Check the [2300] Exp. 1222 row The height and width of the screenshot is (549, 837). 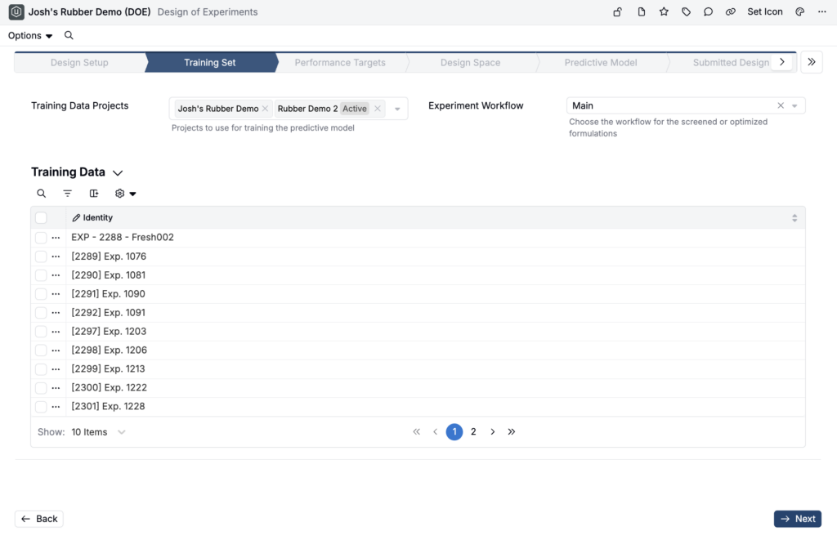(x=41, y=387)
